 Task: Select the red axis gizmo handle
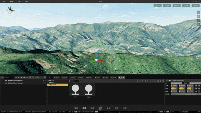click(x=102, y=61)
